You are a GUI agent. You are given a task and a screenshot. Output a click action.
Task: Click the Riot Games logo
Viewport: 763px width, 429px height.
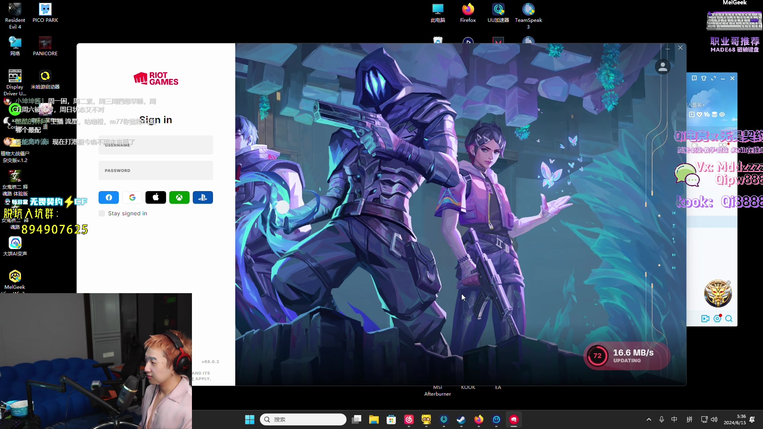pos(156,79)
